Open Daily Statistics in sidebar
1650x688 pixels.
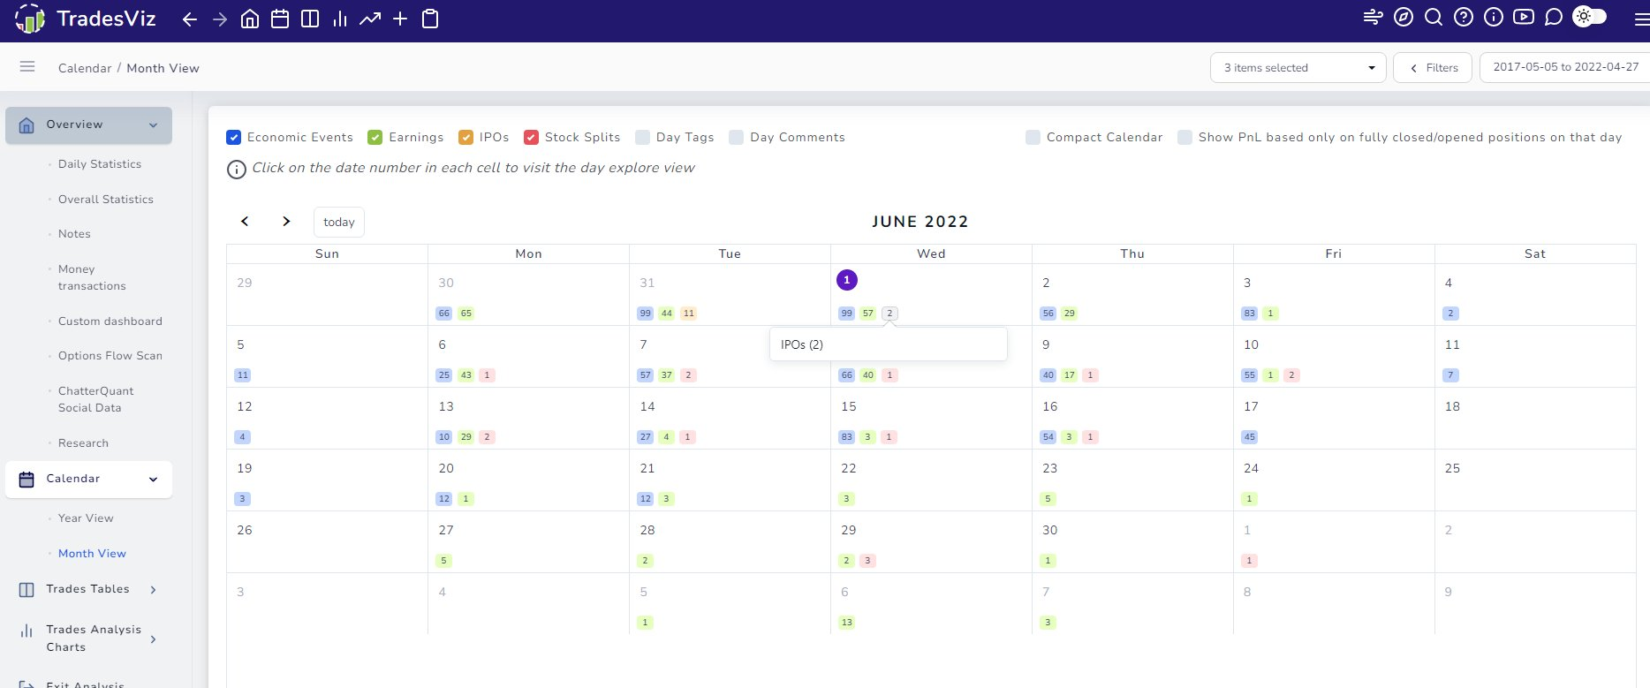100,164
